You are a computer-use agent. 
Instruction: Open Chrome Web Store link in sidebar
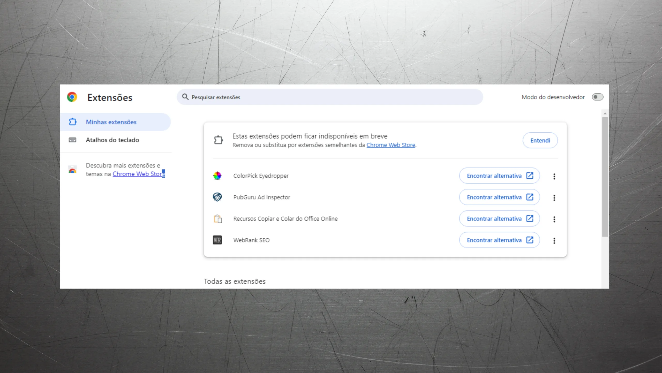click(139, 174)
